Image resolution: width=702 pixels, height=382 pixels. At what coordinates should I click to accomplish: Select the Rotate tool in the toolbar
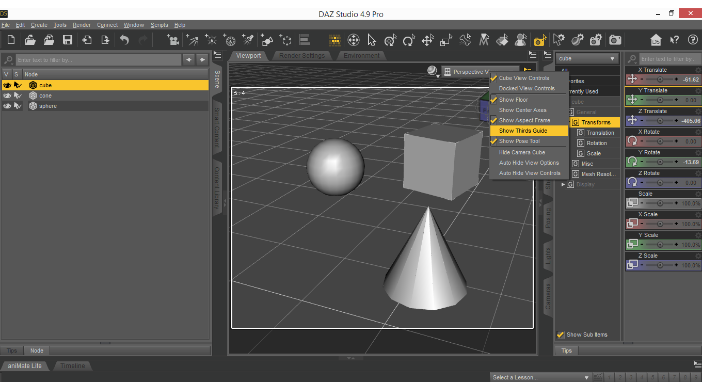409,40
